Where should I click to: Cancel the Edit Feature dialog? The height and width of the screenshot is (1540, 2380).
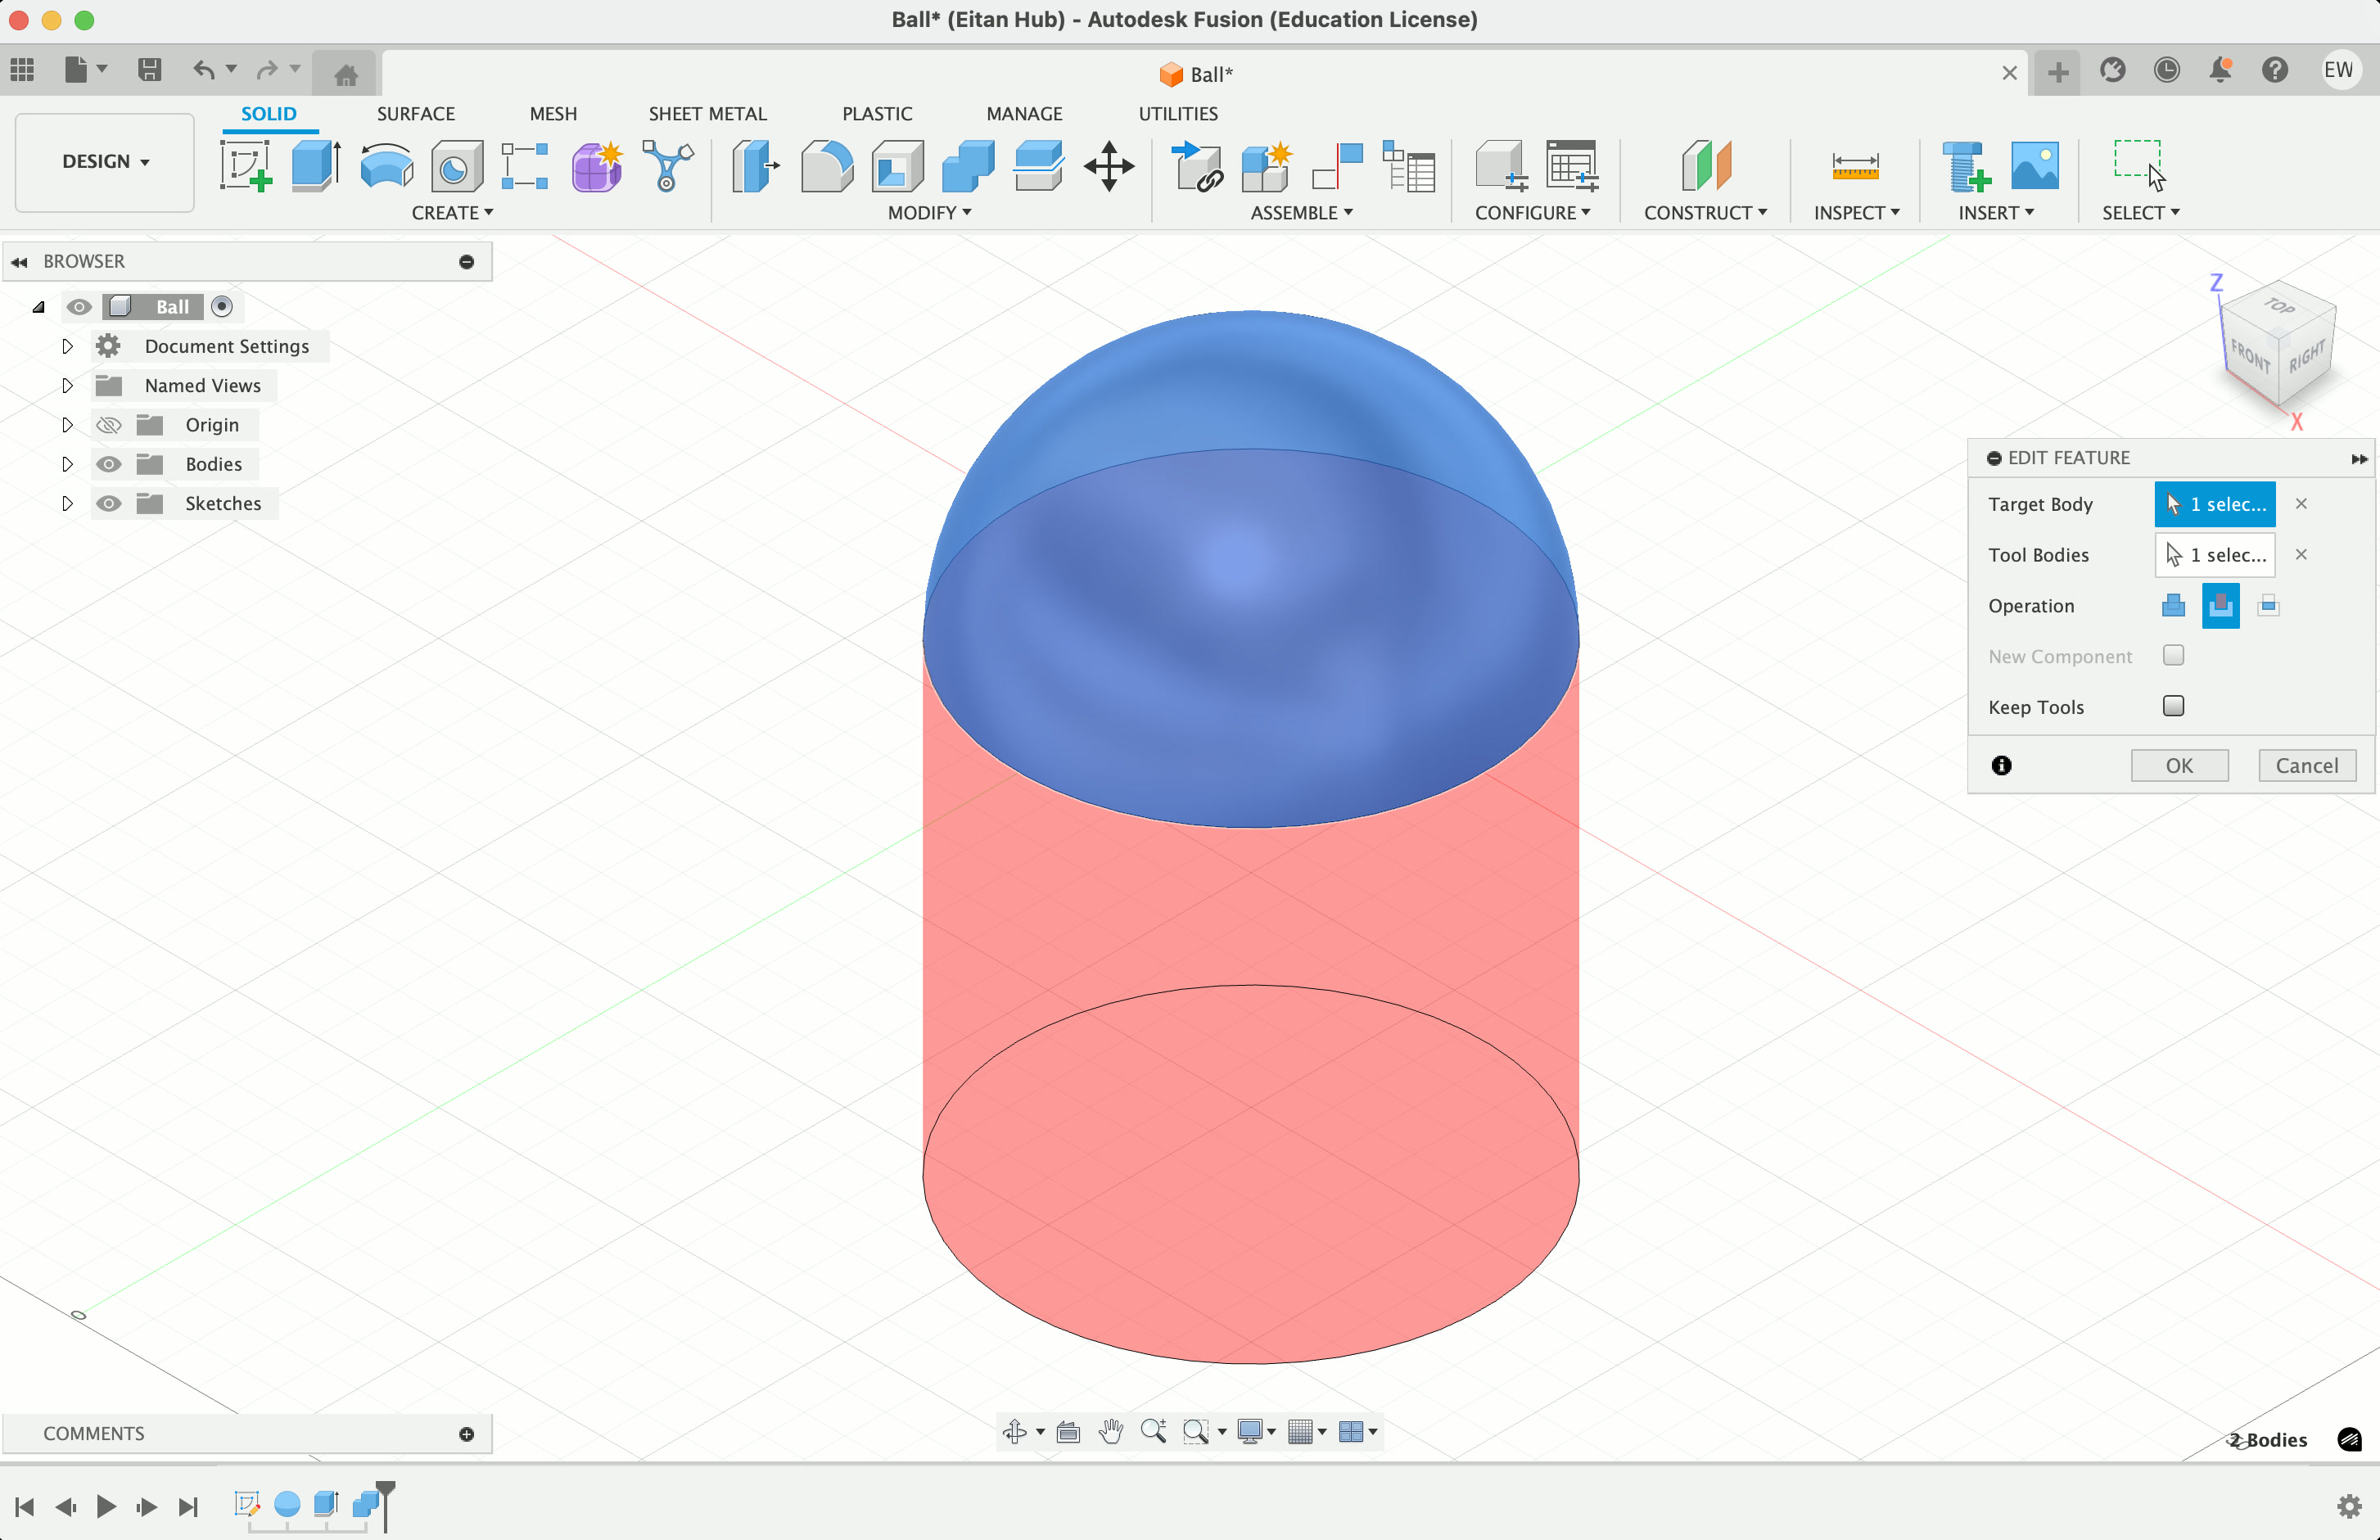point(2306,765)
